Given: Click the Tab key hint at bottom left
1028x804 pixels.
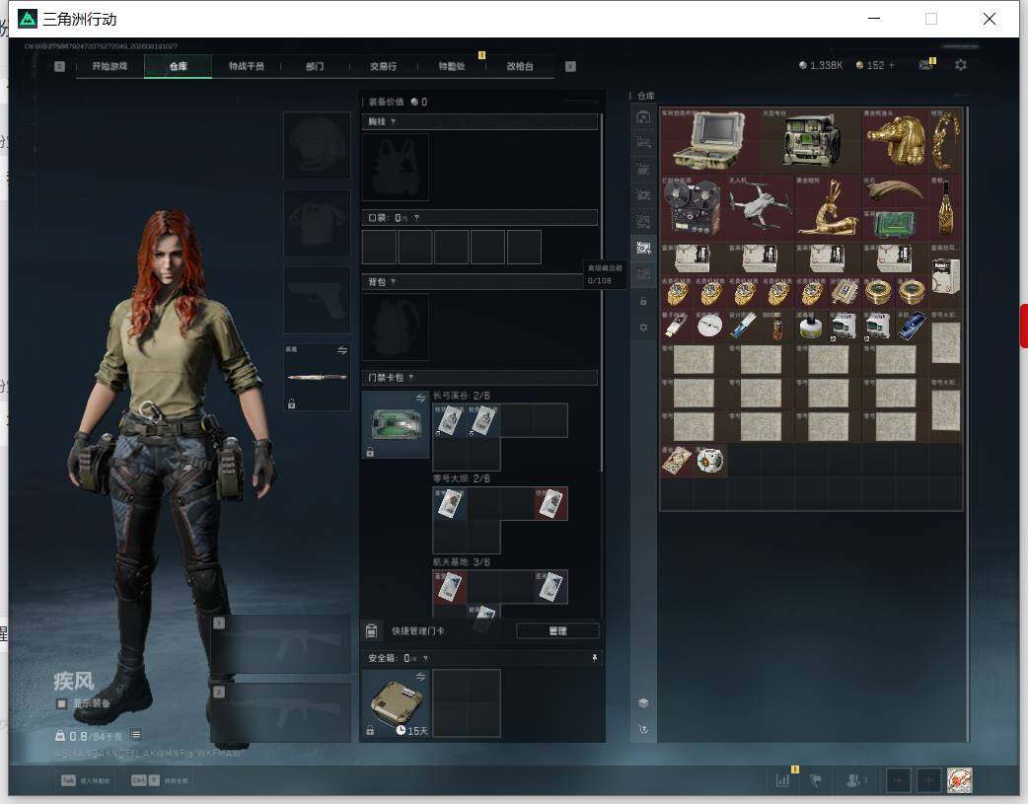Looking at the screenshot, I should tap(68, 780).
